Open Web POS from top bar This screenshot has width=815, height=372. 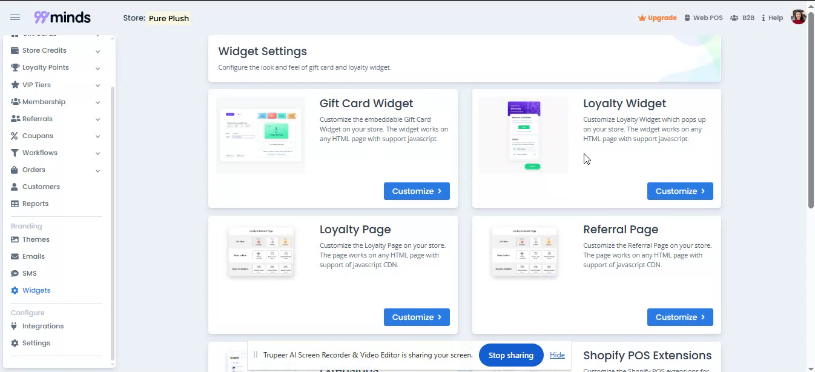[x=704, y=18]
